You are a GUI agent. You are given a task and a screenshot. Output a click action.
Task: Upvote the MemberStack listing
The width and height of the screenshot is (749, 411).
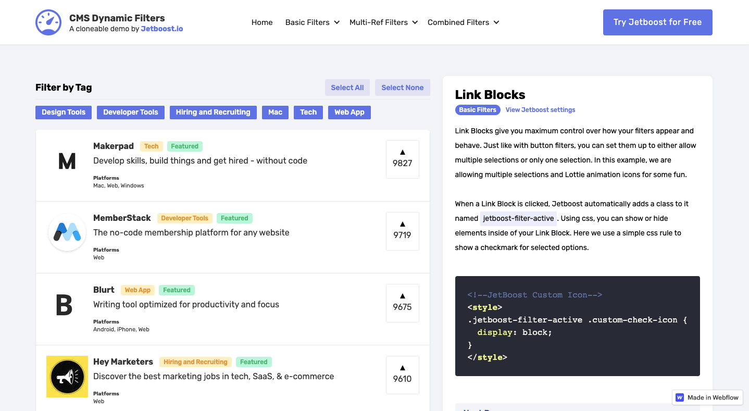(x=402, y=231)
